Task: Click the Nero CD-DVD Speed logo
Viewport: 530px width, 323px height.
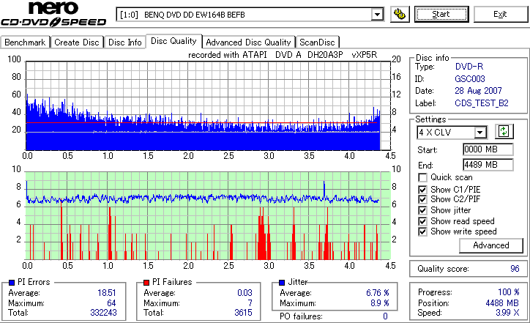Action: (53, 13)
